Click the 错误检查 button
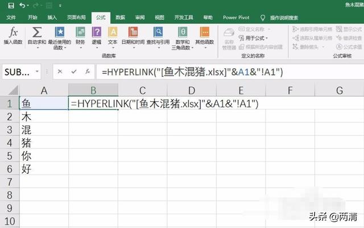Viewport: 364px width, 228px height. click(349, 38)
